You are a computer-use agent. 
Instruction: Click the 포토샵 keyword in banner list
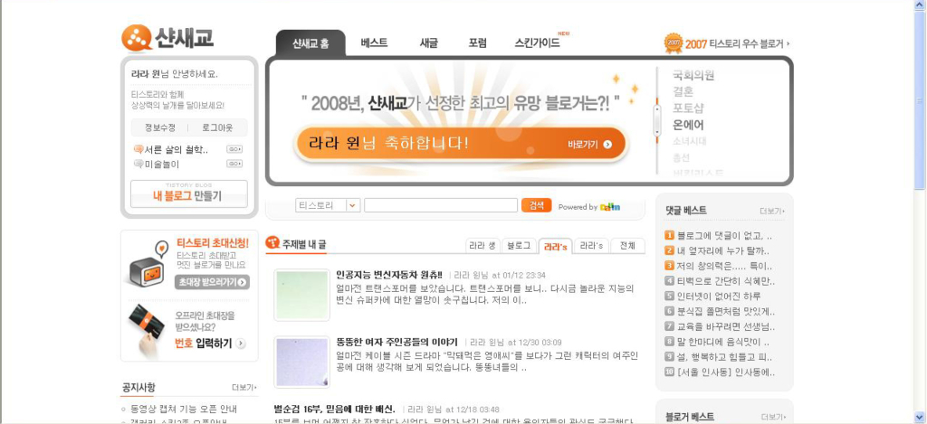[x=688, y=108]
